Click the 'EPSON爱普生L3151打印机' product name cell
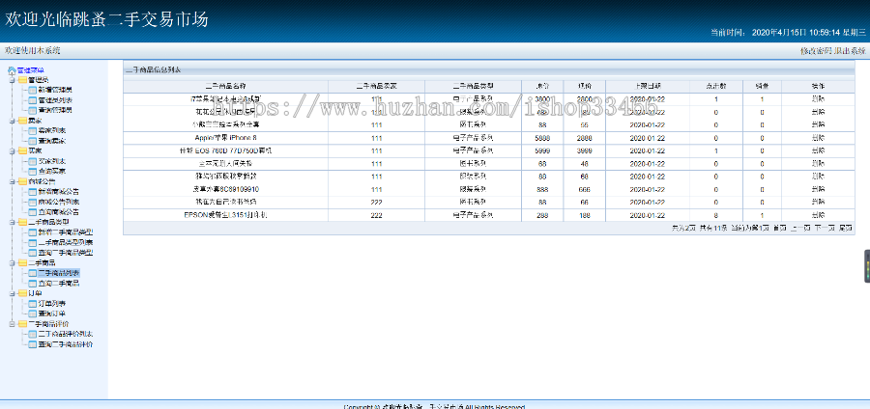870x409 pixels. 225,215
